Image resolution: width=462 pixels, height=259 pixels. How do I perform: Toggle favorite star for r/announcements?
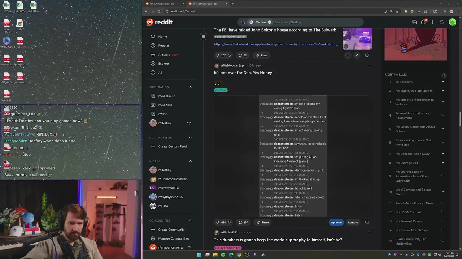pyautogui.click(x=189, y=247)
